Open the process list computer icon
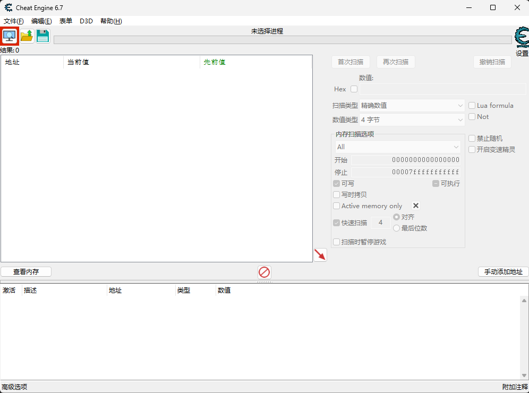 (10, 36)
